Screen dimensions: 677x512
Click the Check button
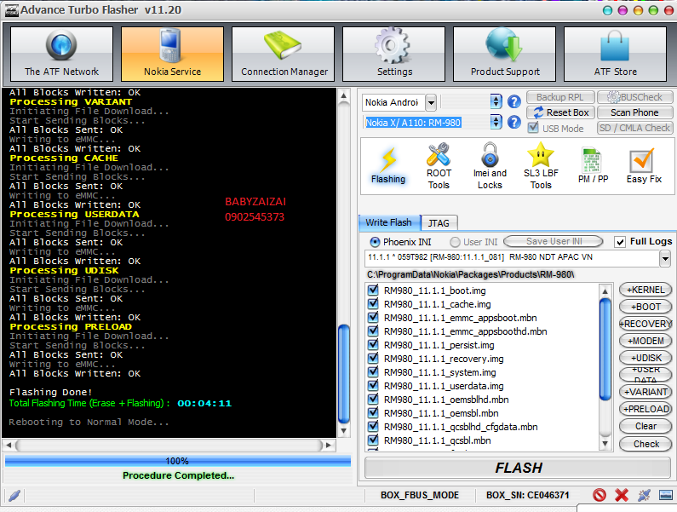tap(645, 444)
